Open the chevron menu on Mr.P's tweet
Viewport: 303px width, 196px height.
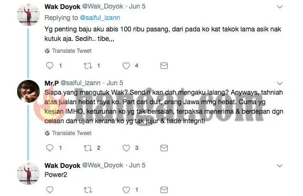click(x=280, y=84)
